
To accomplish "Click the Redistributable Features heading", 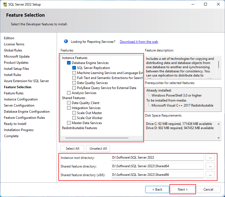I will 80,128.
